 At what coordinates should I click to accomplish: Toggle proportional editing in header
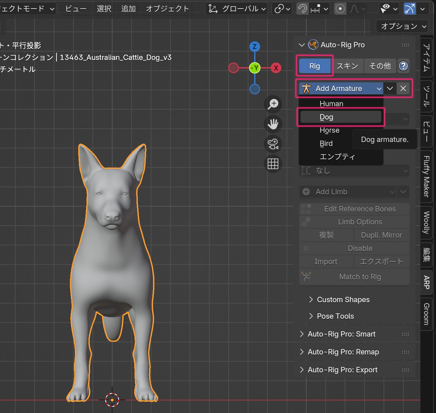(340, 9)
